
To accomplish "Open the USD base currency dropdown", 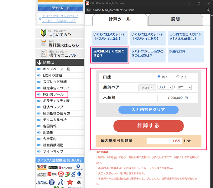I will 165,87.
